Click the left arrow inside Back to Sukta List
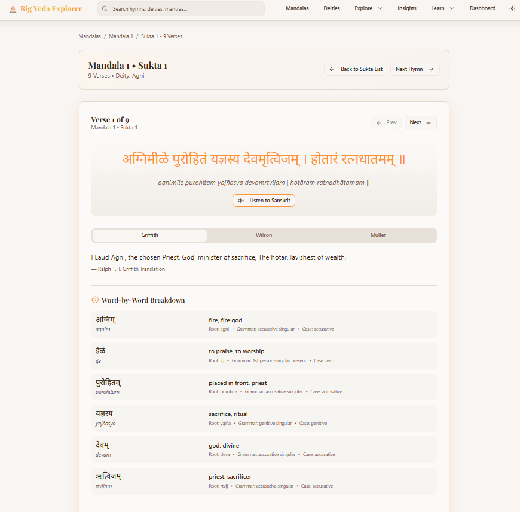This screenshot has height=512, width=520. 332,69
